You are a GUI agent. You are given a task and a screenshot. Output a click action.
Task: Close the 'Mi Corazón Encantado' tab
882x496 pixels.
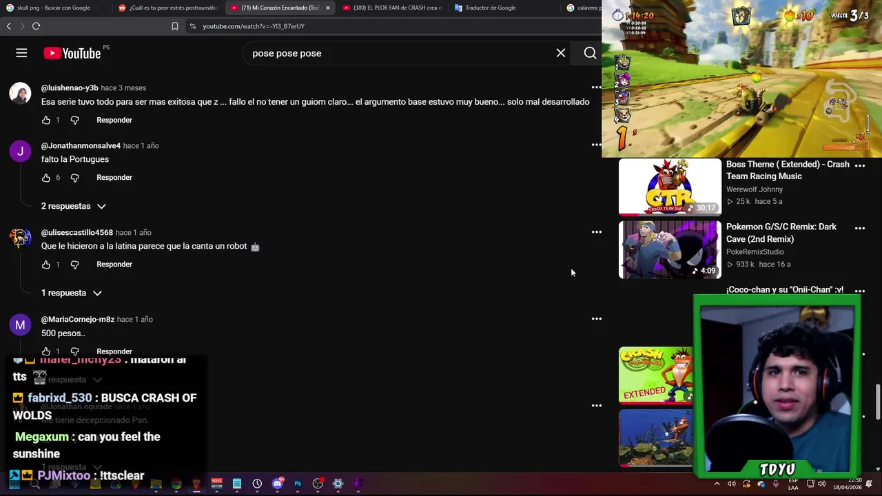(328, 8)
